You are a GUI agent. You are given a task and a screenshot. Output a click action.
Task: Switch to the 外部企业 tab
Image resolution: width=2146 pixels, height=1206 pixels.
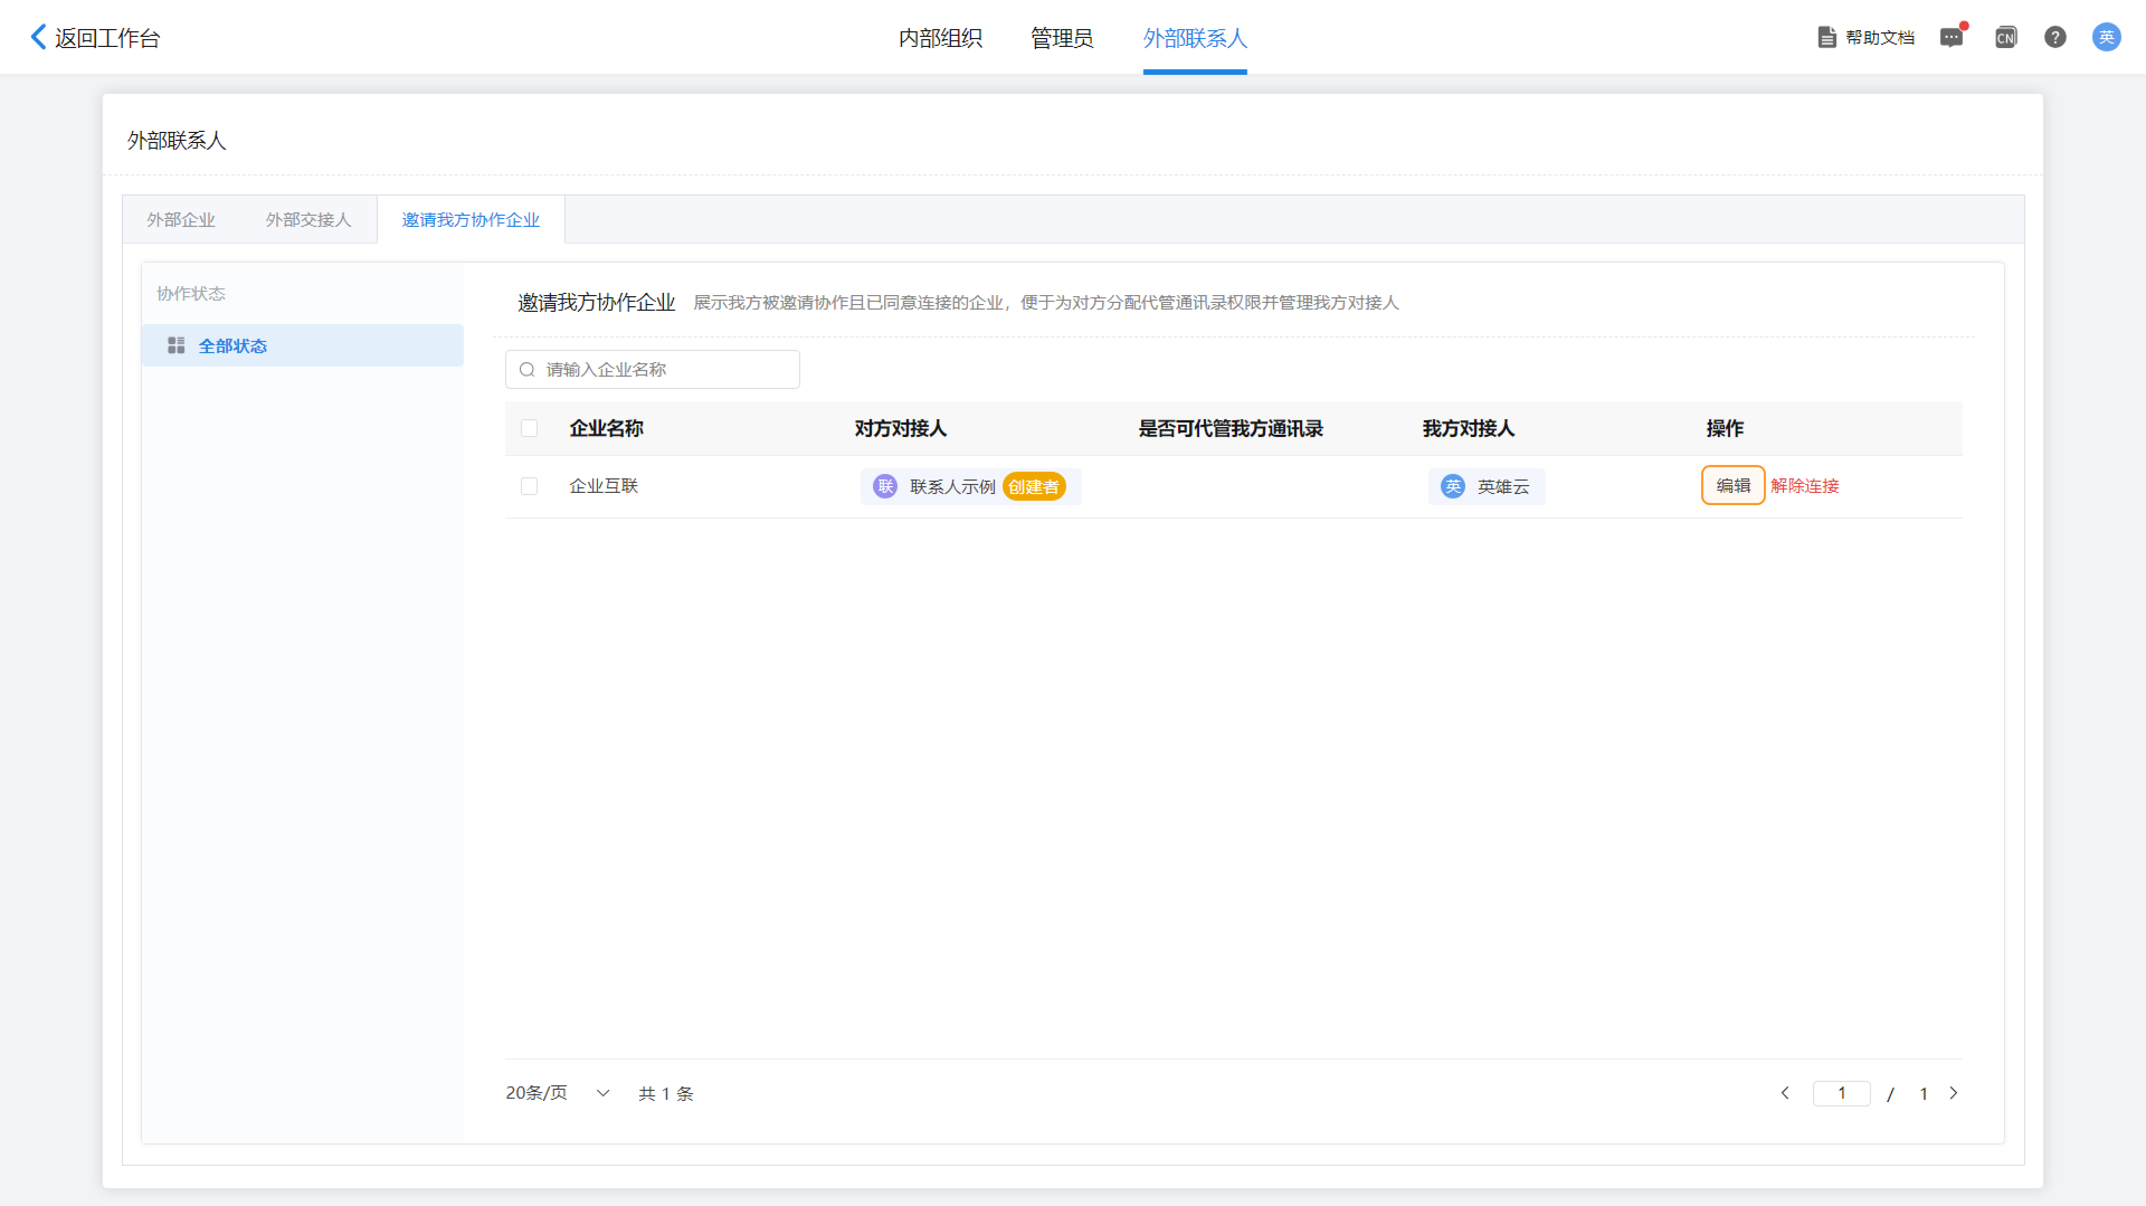point(181,220)
